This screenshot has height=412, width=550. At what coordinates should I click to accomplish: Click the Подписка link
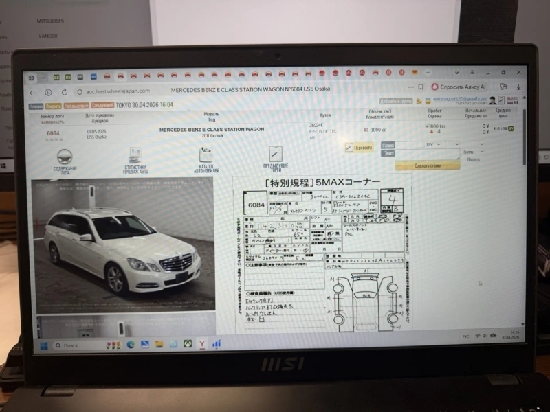tap(473, 159)
